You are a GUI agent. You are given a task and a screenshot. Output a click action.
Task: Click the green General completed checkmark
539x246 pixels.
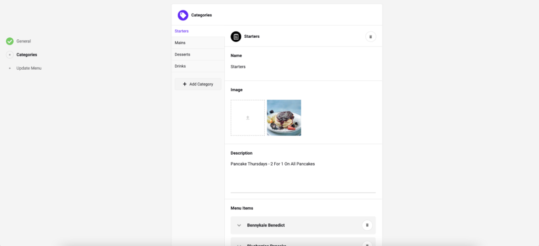(x=9, y=41)
